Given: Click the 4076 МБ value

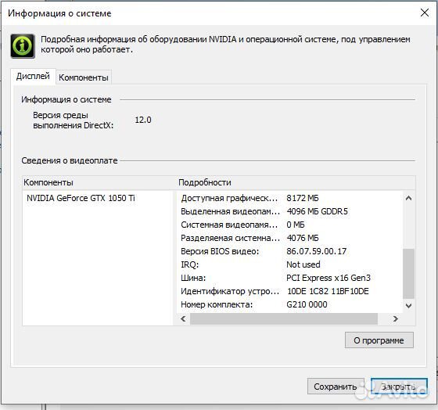Looking at the screenshot, I should click(x=303, y=238).
